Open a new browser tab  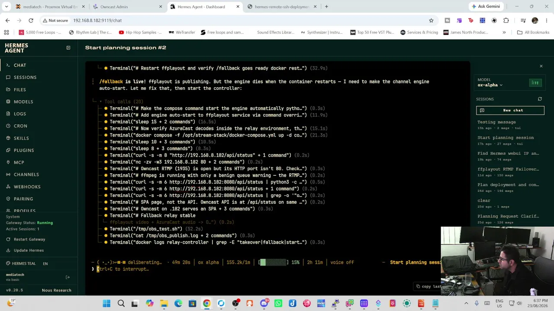pos(326,6)
